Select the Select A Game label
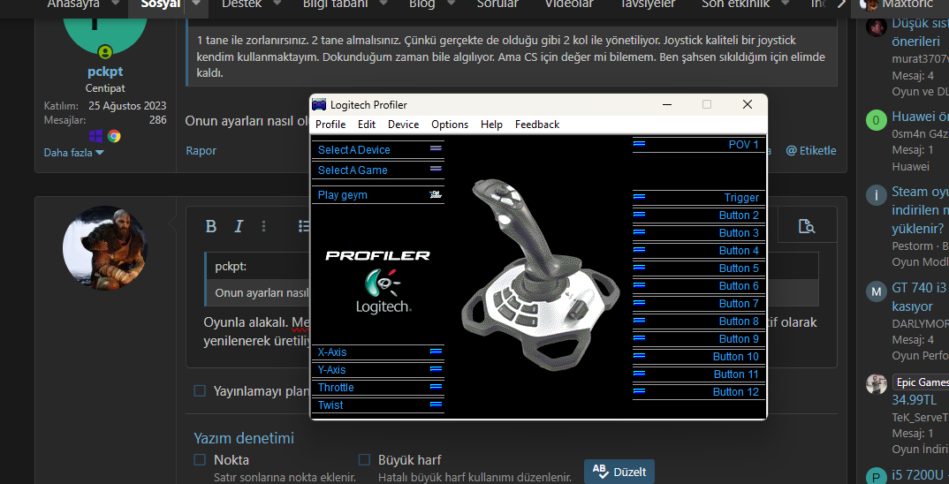The height and width of the screenshot is (484, 949). pyautogui.click(x=353, y=170)
